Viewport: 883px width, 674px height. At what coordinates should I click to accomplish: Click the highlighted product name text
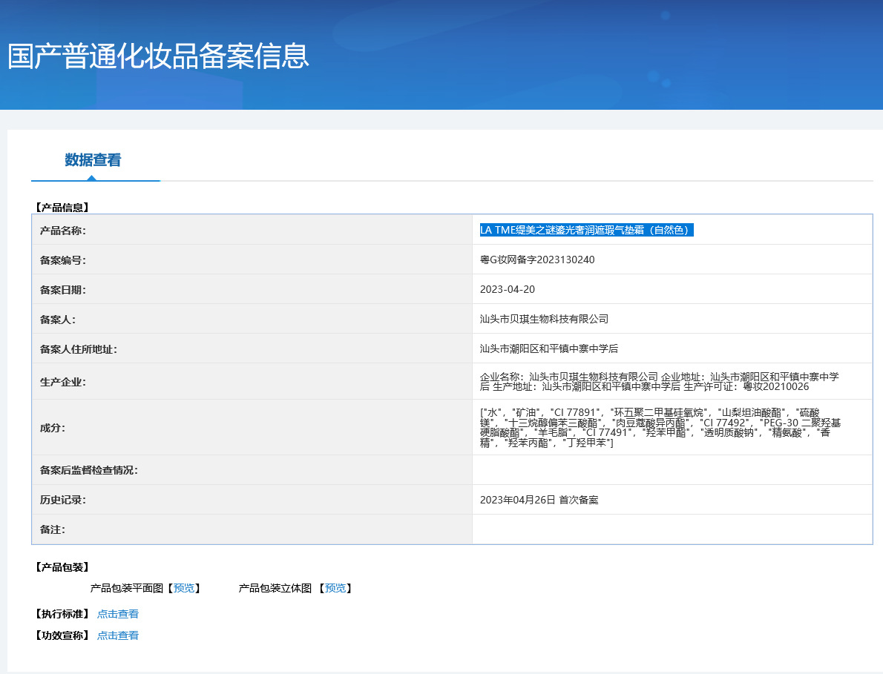pos(585,230)
